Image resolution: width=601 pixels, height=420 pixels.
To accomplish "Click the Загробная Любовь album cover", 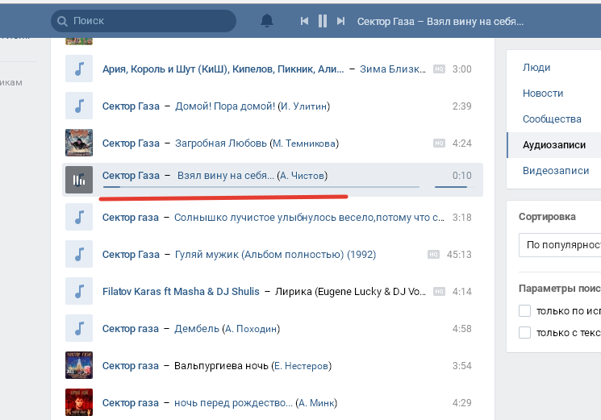I will 78,143.
